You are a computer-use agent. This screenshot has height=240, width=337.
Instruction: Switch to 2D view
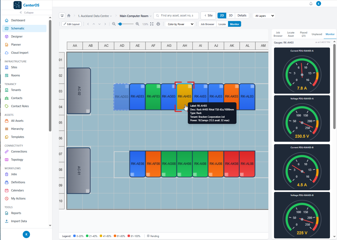point(222,16)
